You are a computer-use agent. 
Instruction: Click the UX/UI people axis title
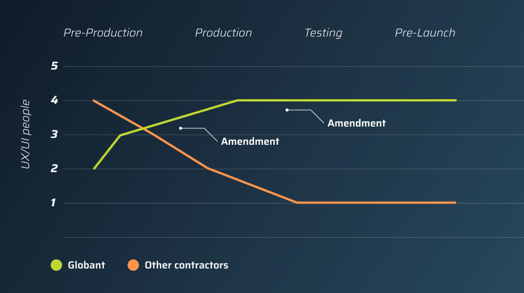[x=25, y=135]
